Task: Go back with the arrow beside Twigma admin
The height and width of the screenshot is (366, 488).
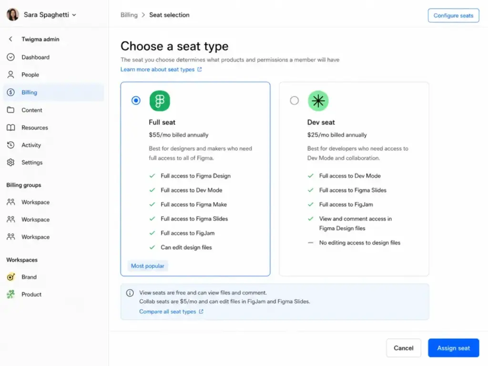Action: coord(10,39)
